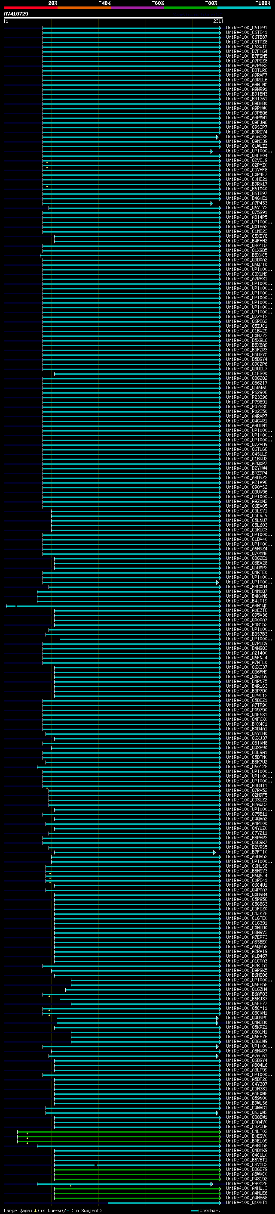
Task: Click the 231 query length label
Action: pos(217,21)
